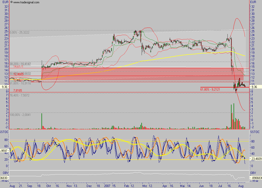Click the '21.' date tick after Aug
This screenshot has height=188, width=262.
click(x=21, y=186)
